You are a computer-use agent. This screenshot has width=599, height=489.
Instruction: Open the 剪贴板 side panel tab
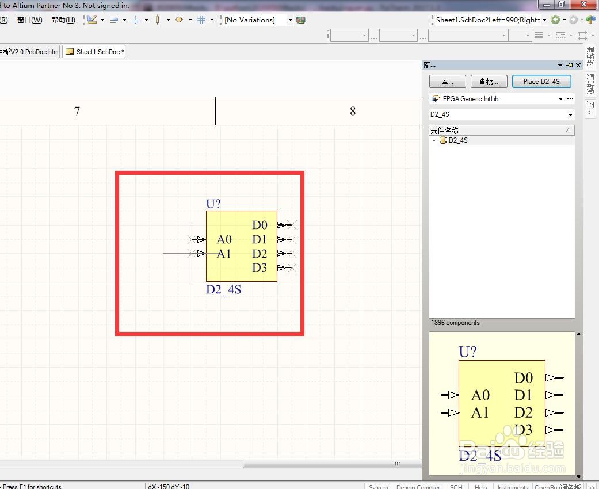590,83
